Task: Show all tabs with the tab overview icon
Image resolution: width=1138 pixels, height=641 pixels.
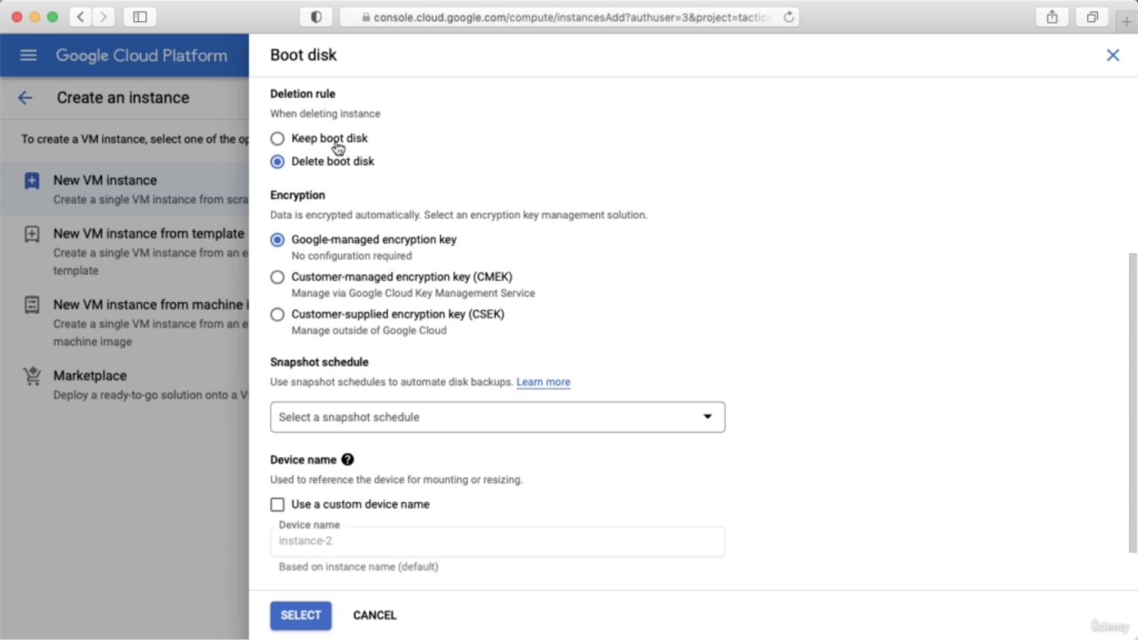Action: (1092, 17)
